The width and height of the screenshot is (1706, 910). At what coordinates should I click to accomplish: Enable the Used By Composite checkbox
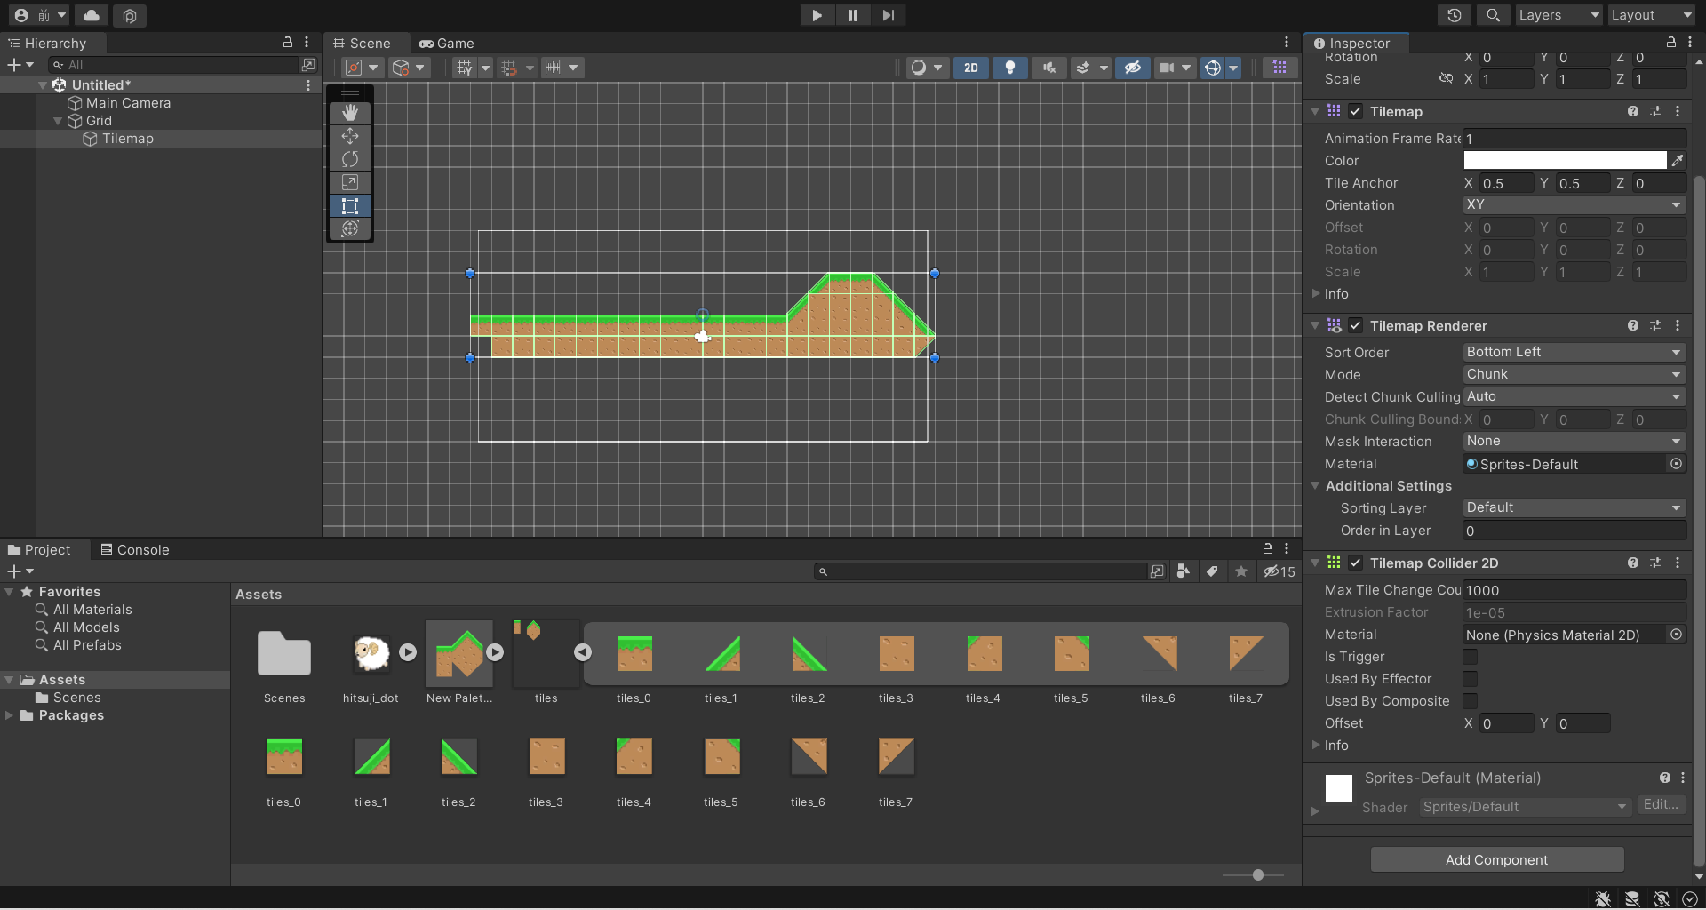(x=1470, y=701)
